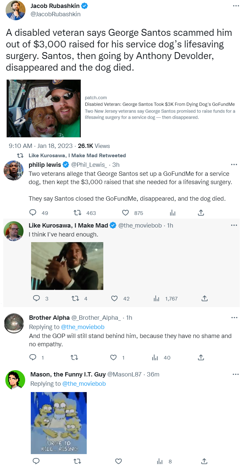Reply to philip lewis's tweet
This screenshot has height=470, width=244.
(33, 213)
